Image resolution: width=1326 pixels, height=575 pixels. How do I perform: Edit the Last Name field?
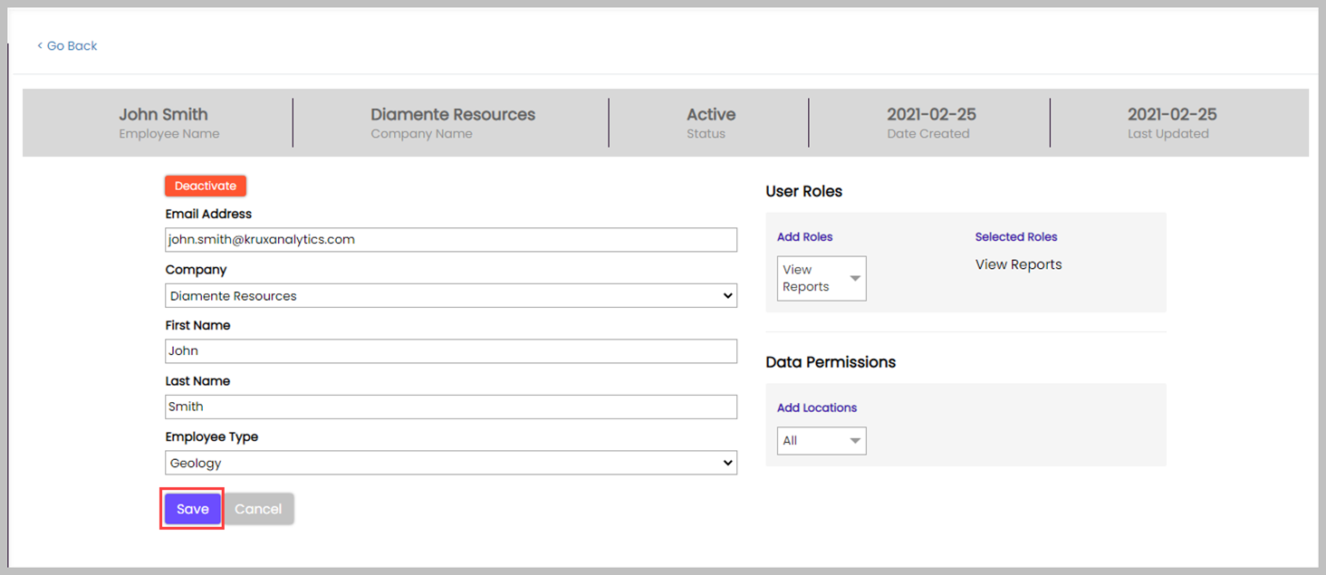click(451, 407)
